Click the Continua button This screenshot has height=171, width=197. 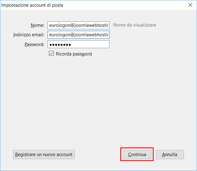click(x=137, y=155)
